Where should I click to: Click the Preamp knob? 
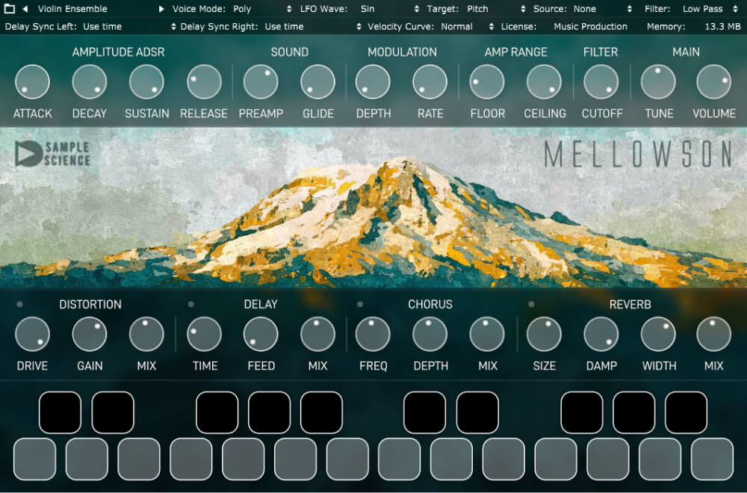point(261,82)
